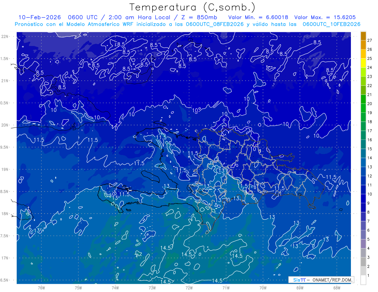Click the colorbar tick label '1'

point(369,276)
